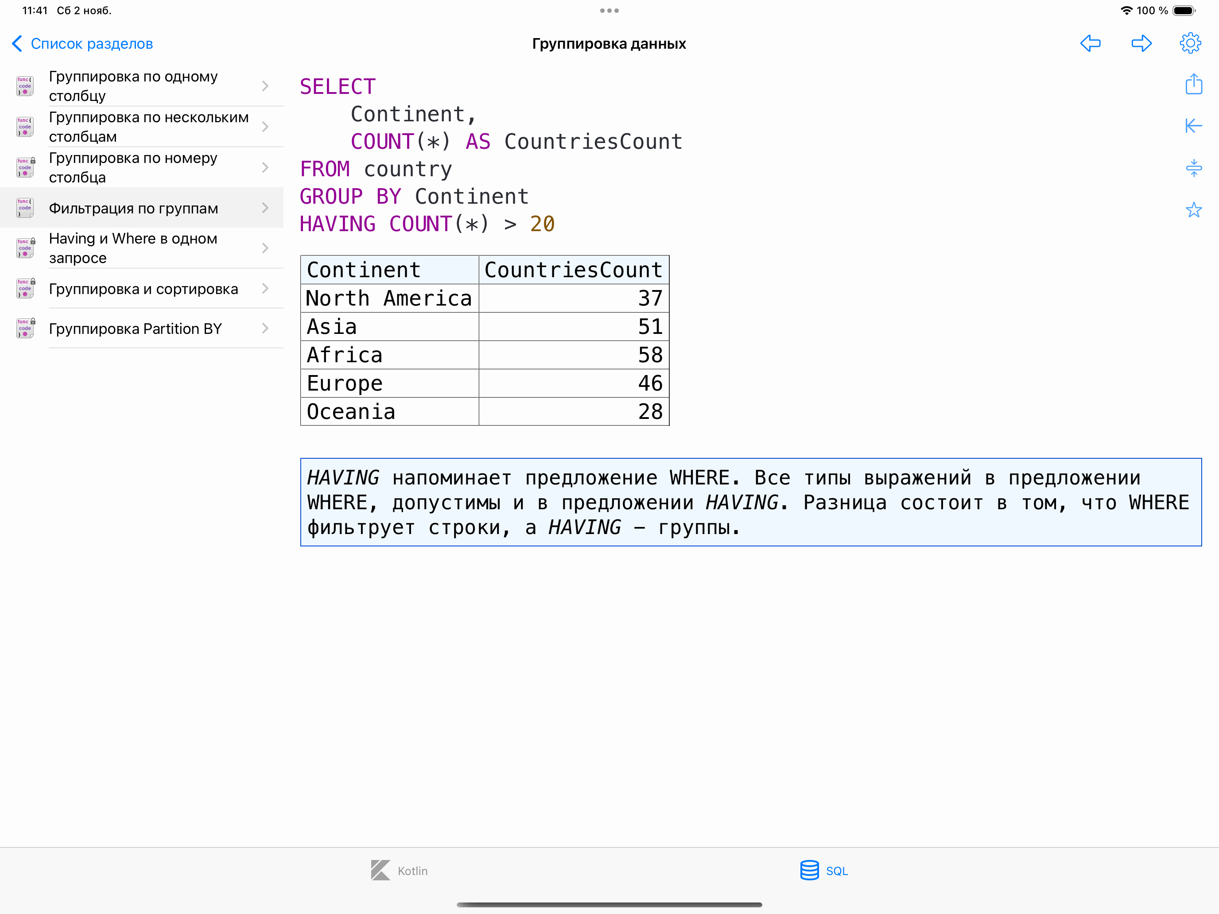This screenshot has height=914, width=1219.
Task: Tap the HAVING COUNT(*) > 20 line
Action: point(427,224)
